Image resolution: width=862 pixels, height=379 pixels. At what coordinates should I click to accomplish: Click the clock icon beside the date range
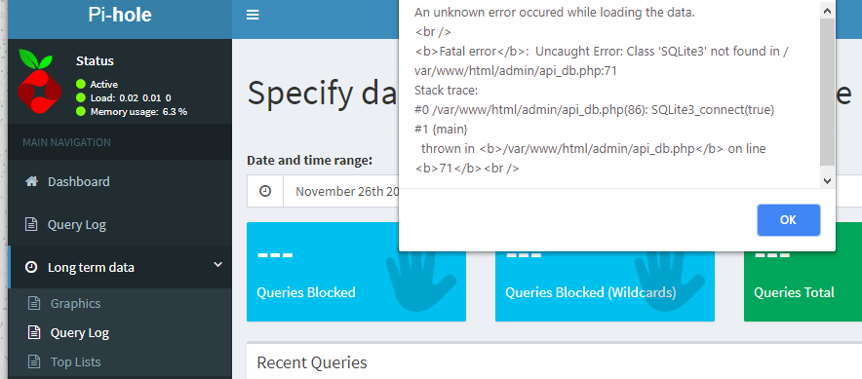(265, 191)
